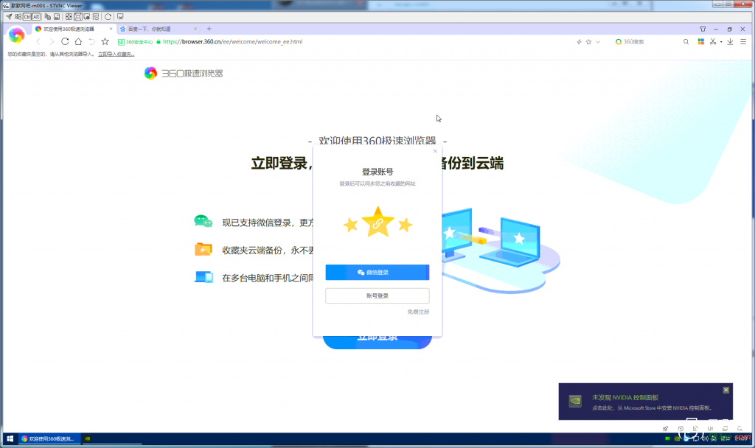Image resolution: width=755 pixels, height=448 pixels.
Task: Click the 360极速浏览器 page logo
Action: tap(184, 73)
